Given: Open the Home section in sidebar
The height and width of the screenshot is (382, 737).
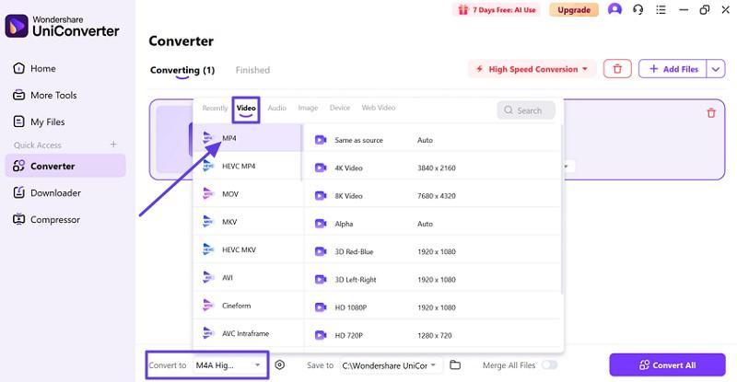Looking at the screenshot, I should (34, 69).
